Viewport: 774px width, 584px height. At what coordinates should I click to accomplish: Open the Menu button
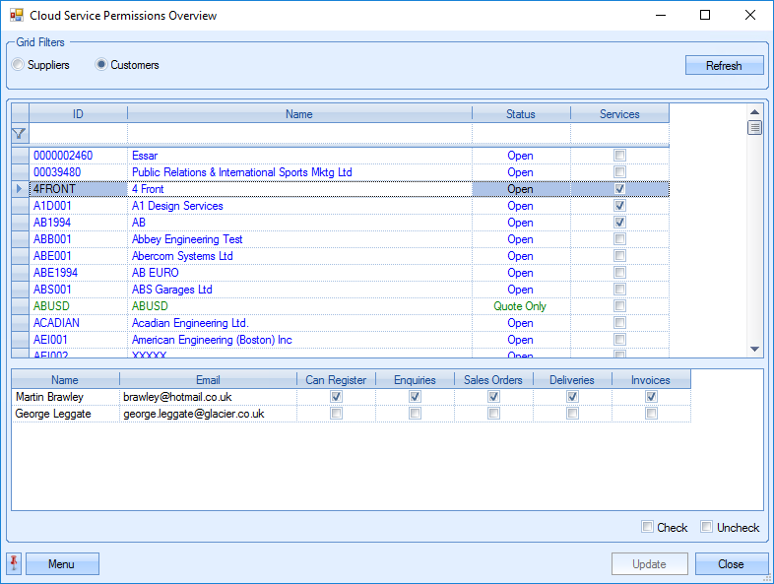coord(62,564)
